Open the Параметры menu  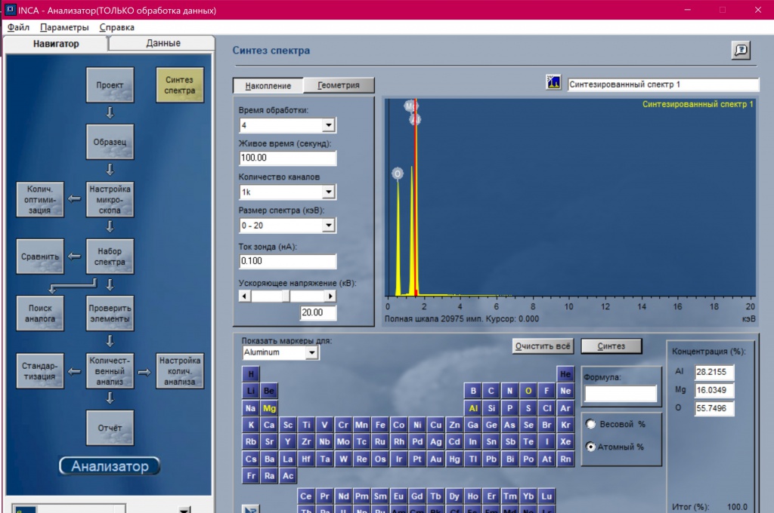pos(64,27)
